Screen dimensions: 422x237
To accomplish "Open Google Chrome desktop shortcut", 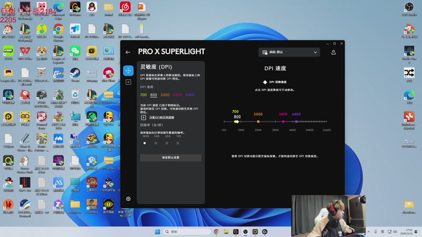I will 59,32.
